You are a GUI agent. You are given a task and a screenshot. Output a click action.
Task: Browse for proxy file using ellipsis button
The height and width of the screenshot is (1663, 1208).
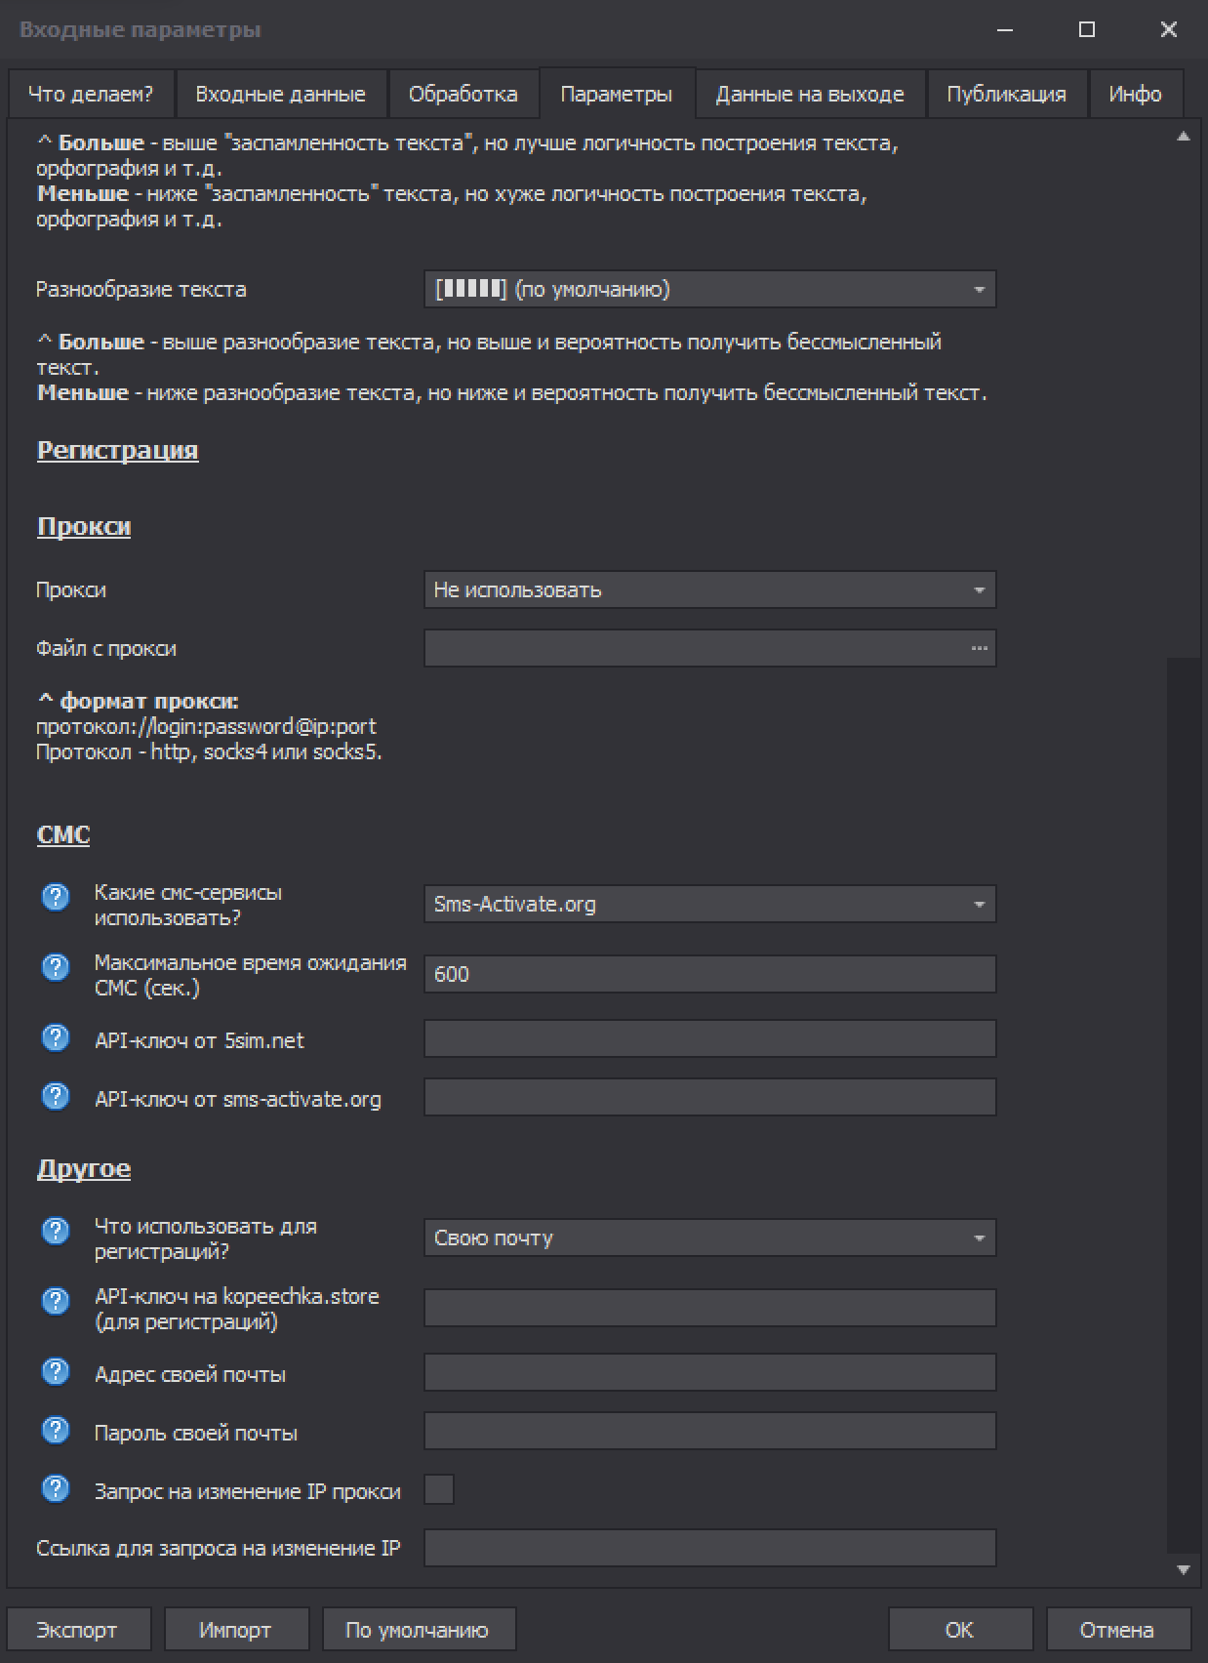pyautogui.click(x=979, y=649)
